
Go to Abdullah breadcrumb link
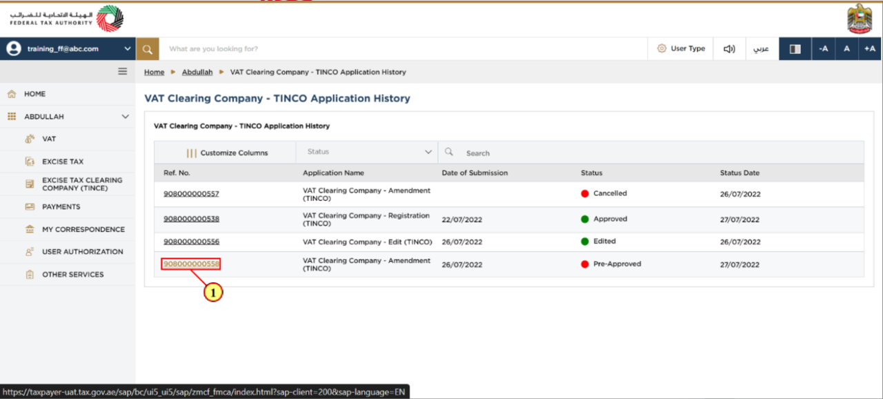click(197, 72)
